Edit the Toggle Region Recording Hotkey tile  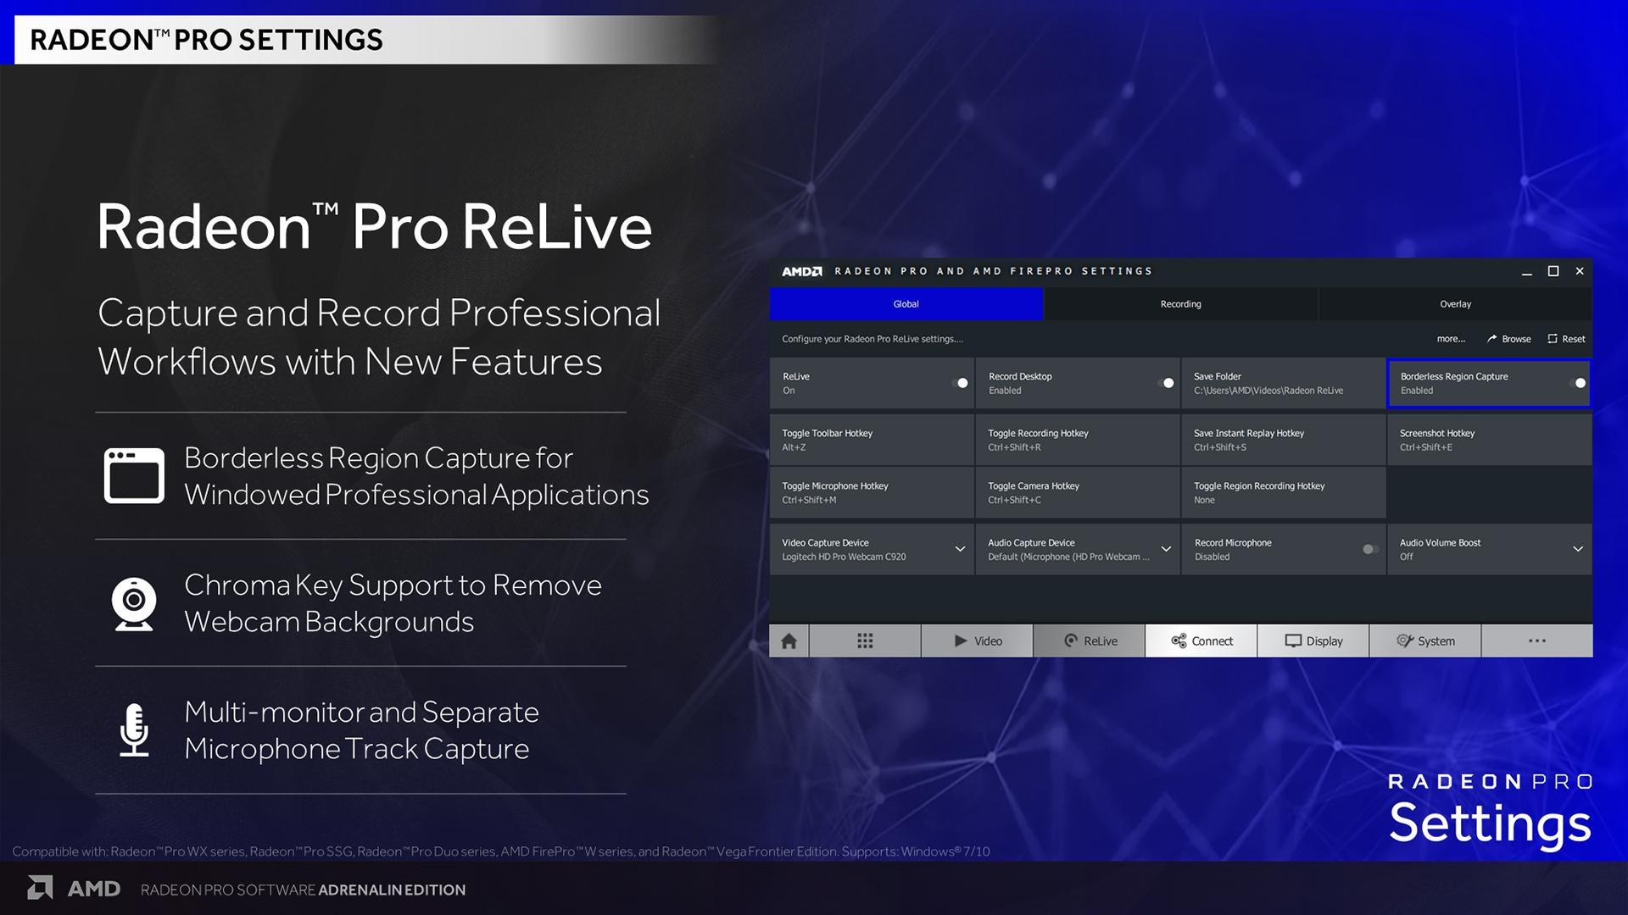click(1284, 493)
